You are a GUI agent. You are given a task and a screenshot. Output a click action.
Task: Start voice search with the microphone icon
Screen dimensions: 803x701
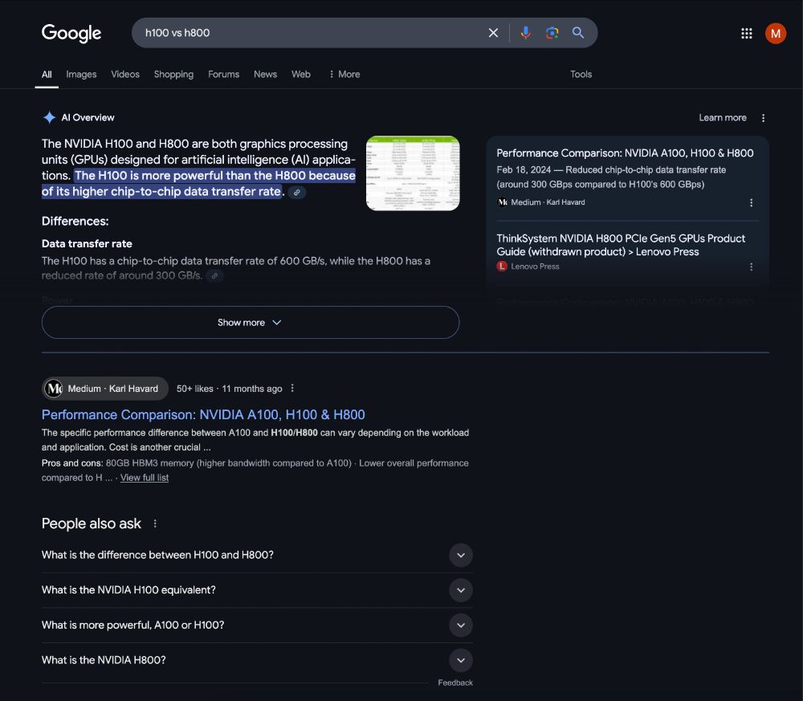point(525,33)
